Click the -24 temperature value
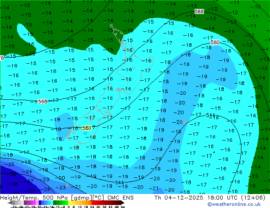The width and height of the screenshot is (270, 208). (x=27, y=171)
